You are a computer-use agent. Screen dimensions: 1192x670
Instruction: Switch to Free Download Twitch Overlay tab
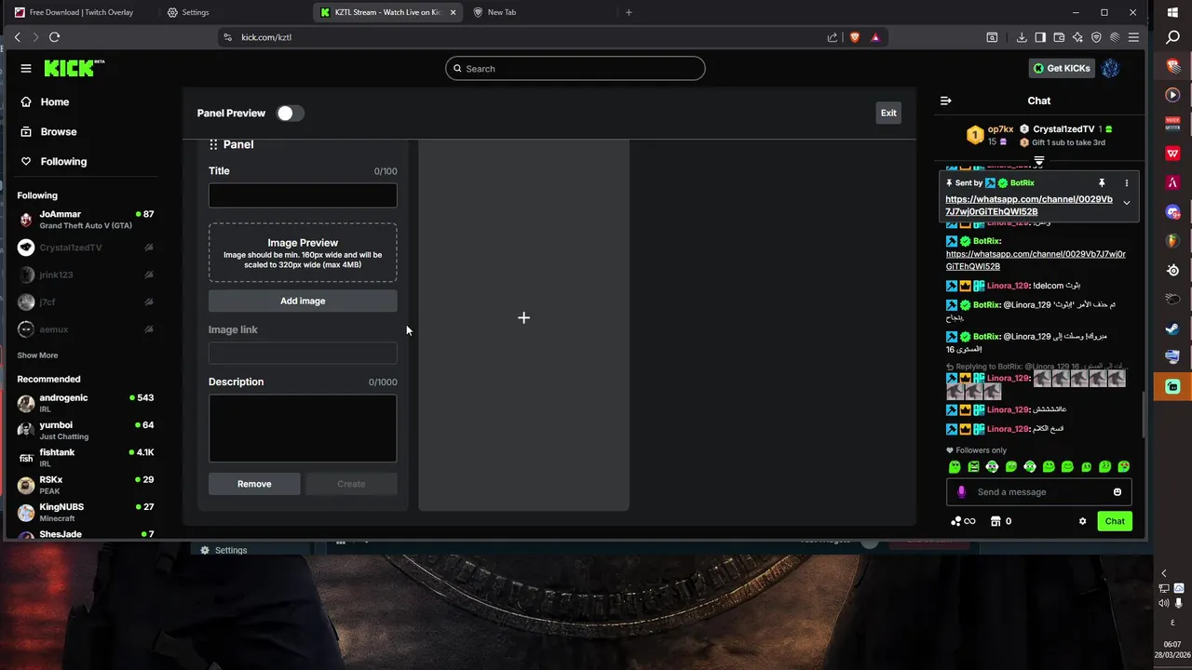click(80, 12)
